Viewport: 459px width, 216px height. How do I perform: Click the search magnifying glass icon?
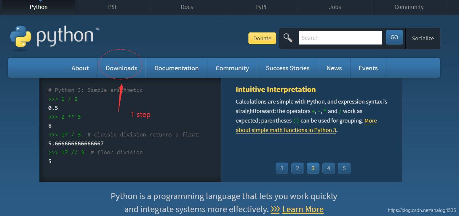point(288,38)
